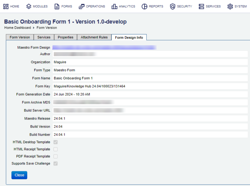This screenshot has height=186, width=250.
Task: Switch to the Form Version tab
Action: pyautogui.click(x=20, y=37)
